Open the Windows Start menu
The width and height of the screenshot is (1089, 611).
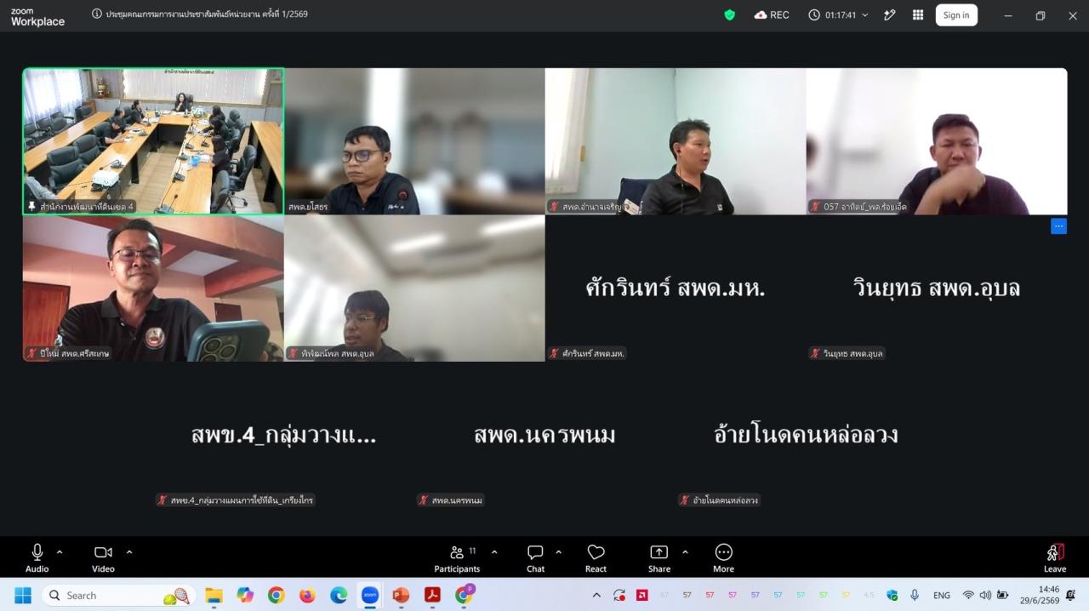[x=23, y=595]
